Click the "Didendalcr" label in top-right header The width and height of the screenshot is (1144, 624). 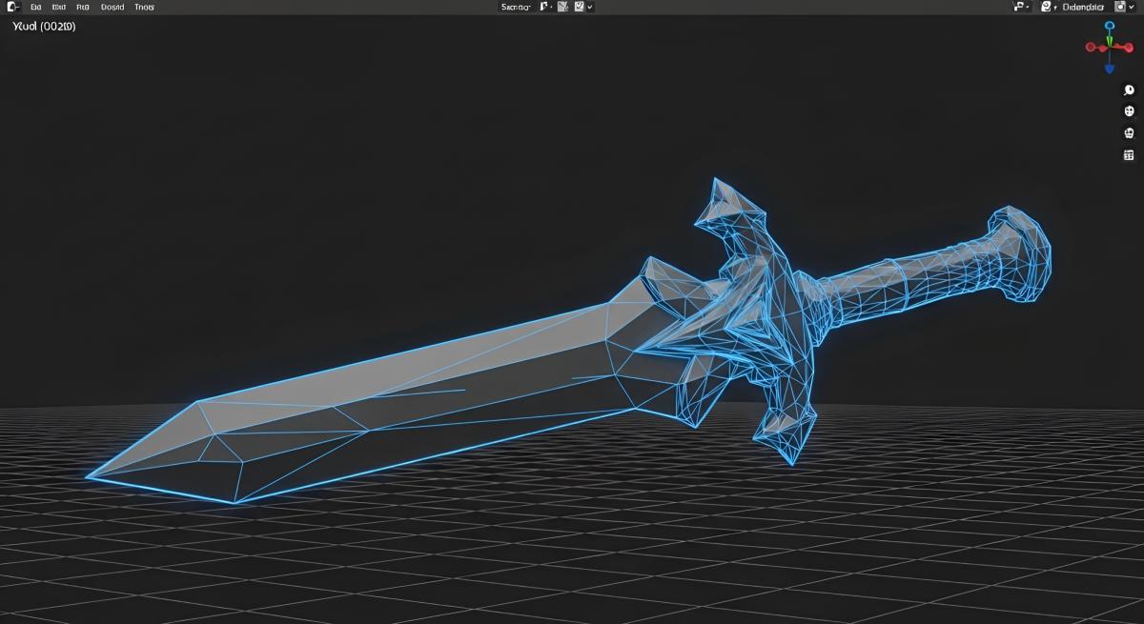pyautogui.click(x=1081, y=7)
